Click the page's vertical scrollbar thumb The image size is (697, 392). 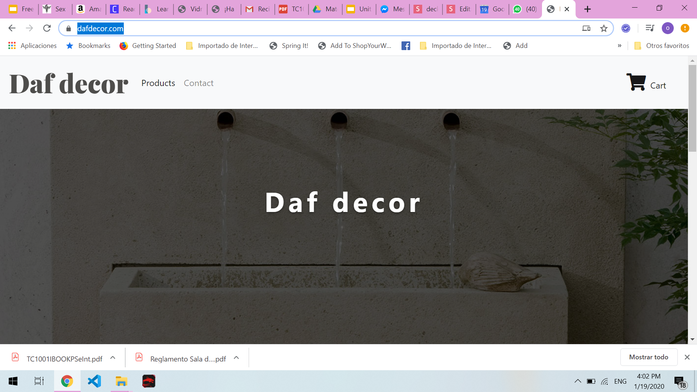point(692,109)
